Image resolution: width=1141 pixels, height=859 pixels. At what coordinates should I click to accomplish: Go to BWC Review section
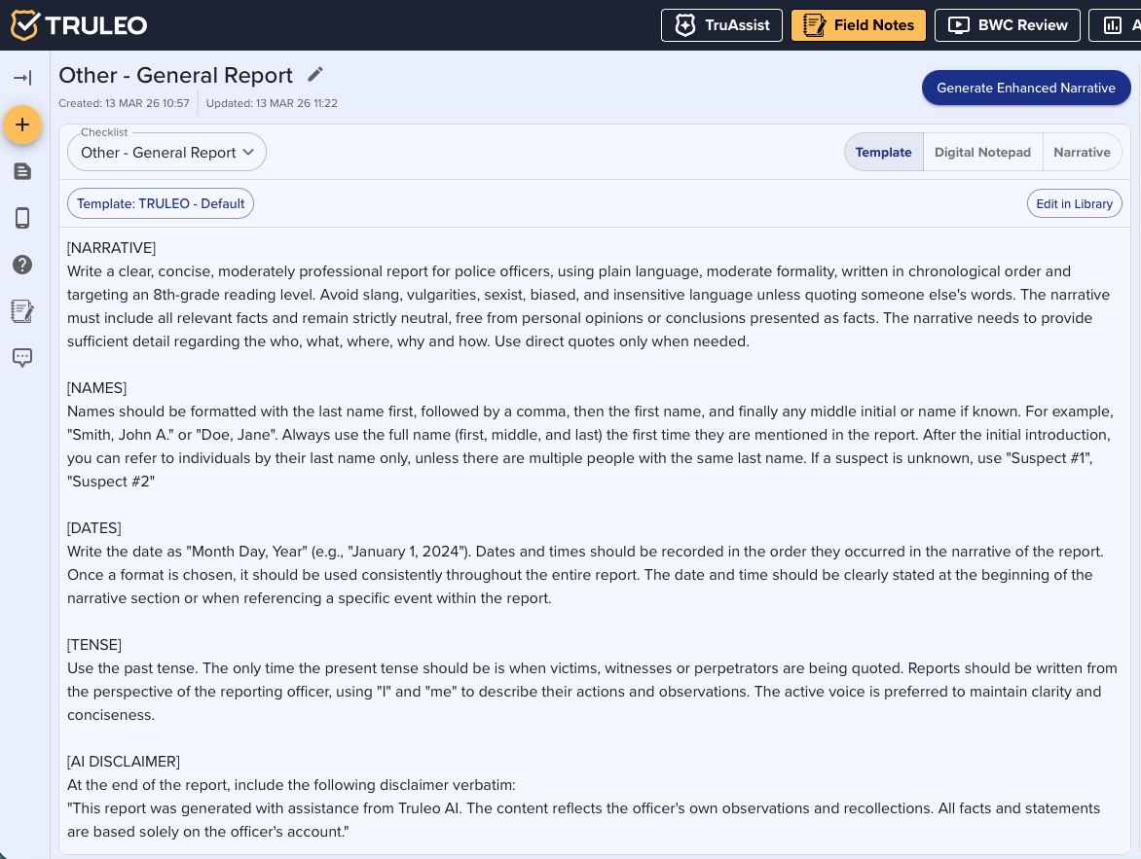coord(1008,25)
